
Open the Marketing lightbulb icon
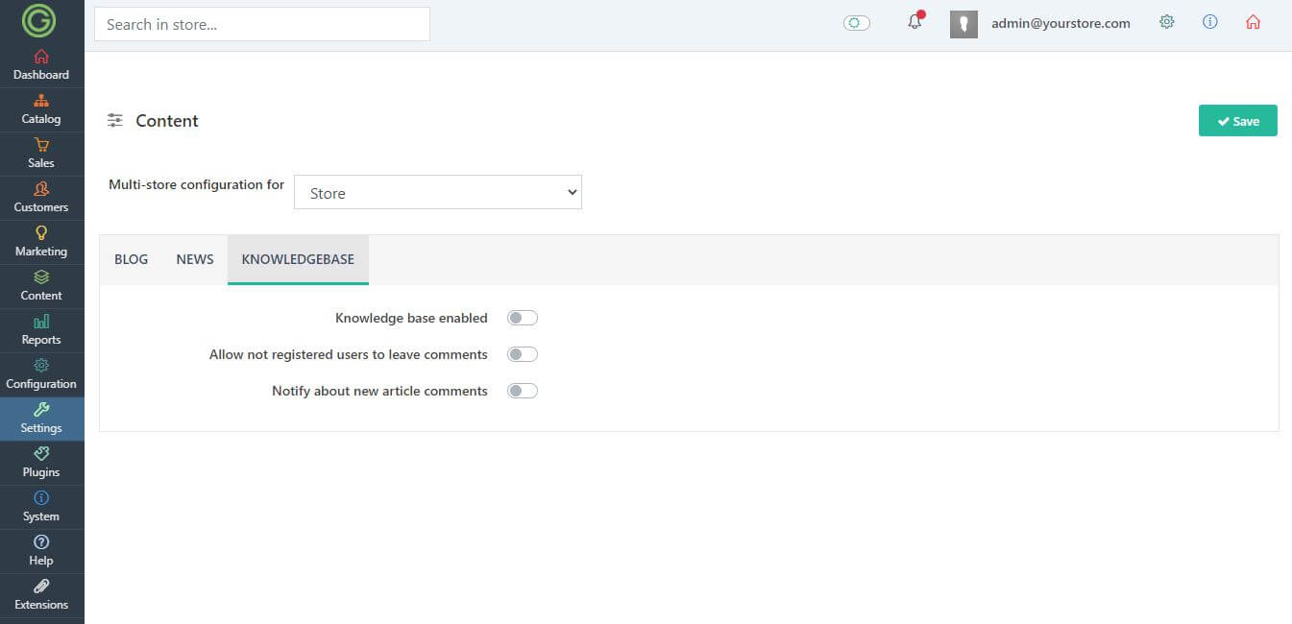41,233
